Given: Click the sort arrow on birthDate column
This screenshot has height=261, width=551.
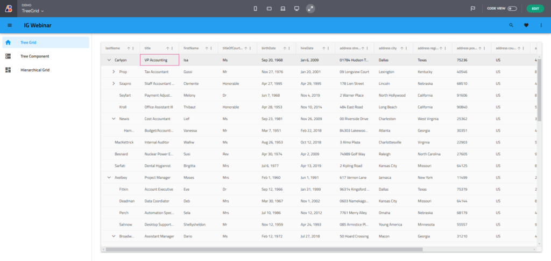Looking at the screenshot, I should (x=285, y=48).
